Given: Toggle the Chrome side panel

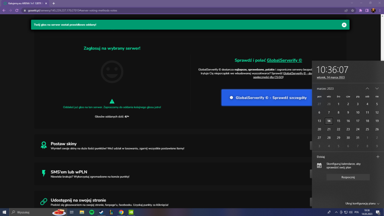Looking at the screenshot, I should coord(367,10).
